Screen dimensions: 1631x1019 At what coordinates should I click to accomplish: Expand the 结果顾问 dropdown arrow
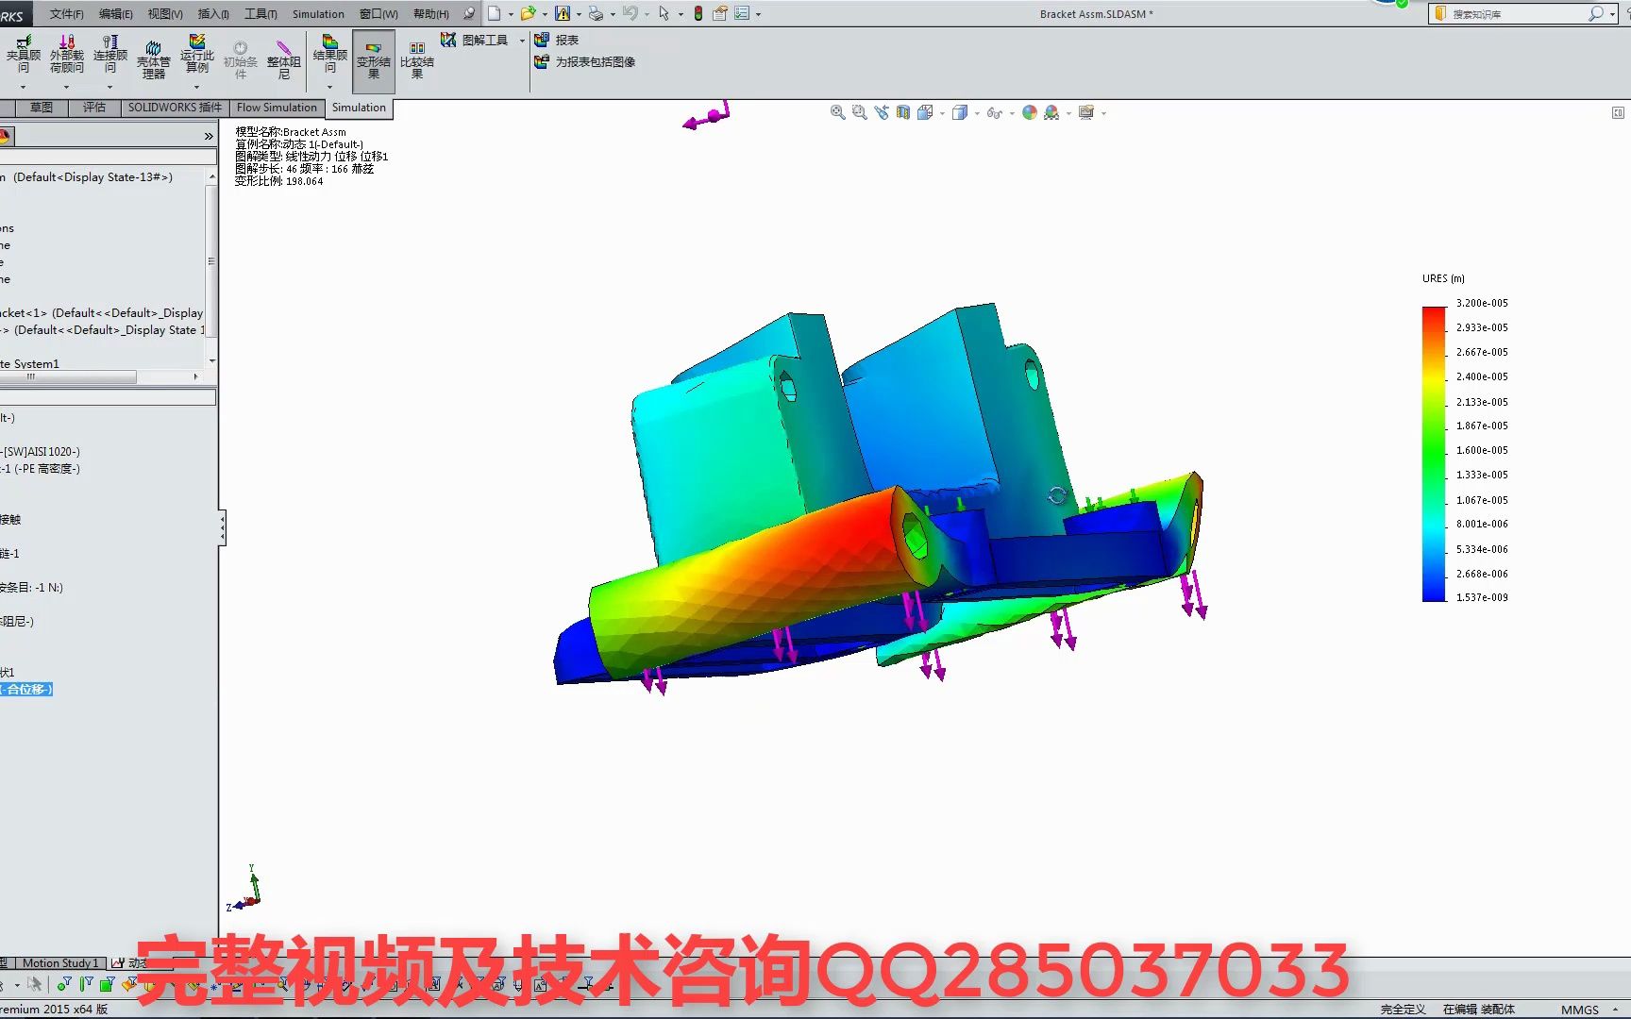tap(328, 86)
